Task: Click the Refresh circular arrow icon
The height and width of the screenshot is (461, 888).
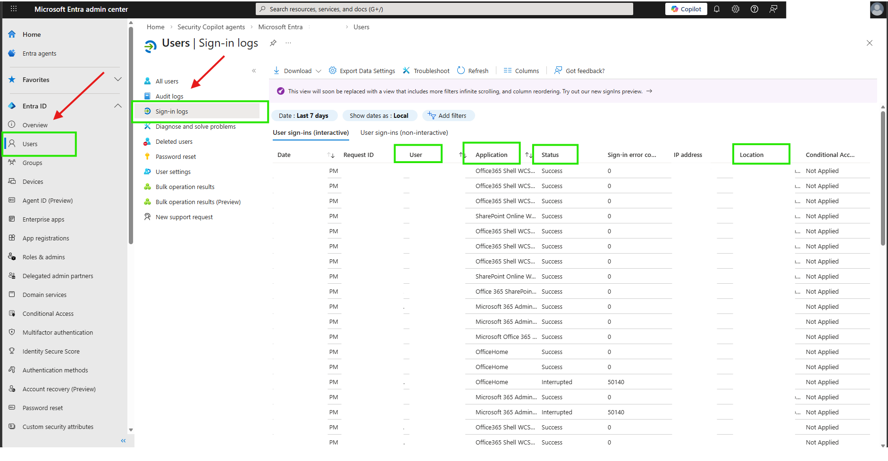Action: [461, 71]
